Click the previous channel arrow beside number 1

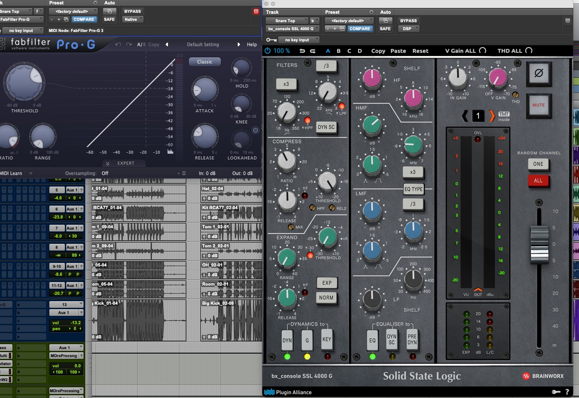[465, 116]
